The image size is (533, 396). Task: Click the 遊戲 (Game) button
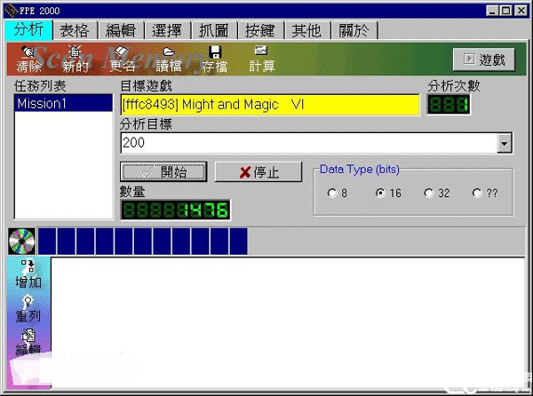(484, 59)
